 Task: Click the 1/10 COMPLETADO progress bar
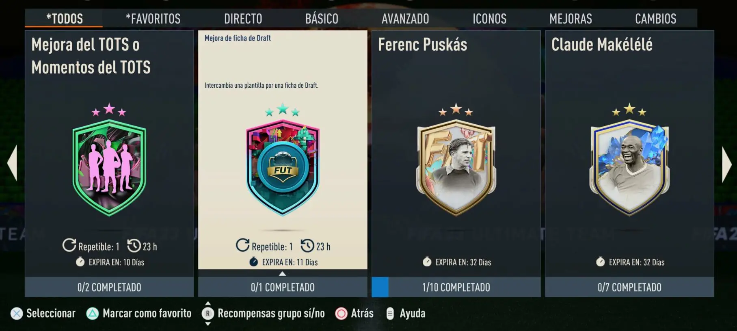click(x=456, y=287)
